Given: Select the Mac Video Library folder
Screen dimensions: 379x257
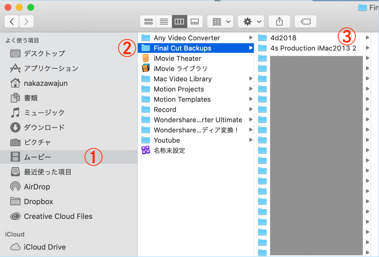Looking at the screenshot, I should click(x=196, y=79).
